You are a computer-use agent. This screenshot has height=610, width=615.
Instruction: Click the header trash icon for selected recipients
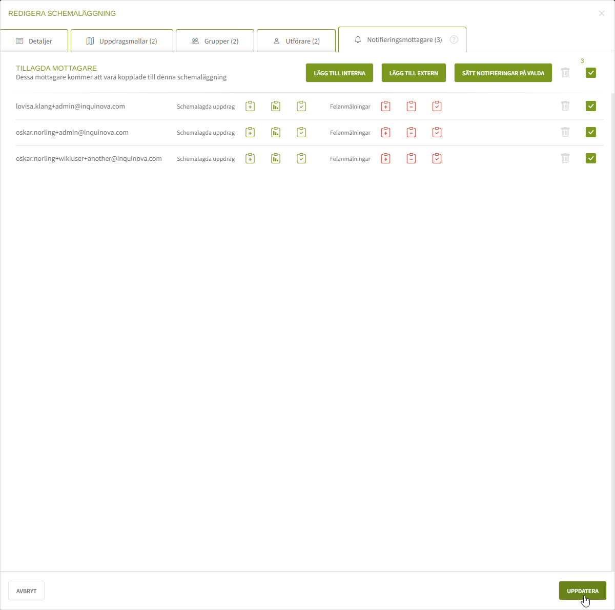565,73
